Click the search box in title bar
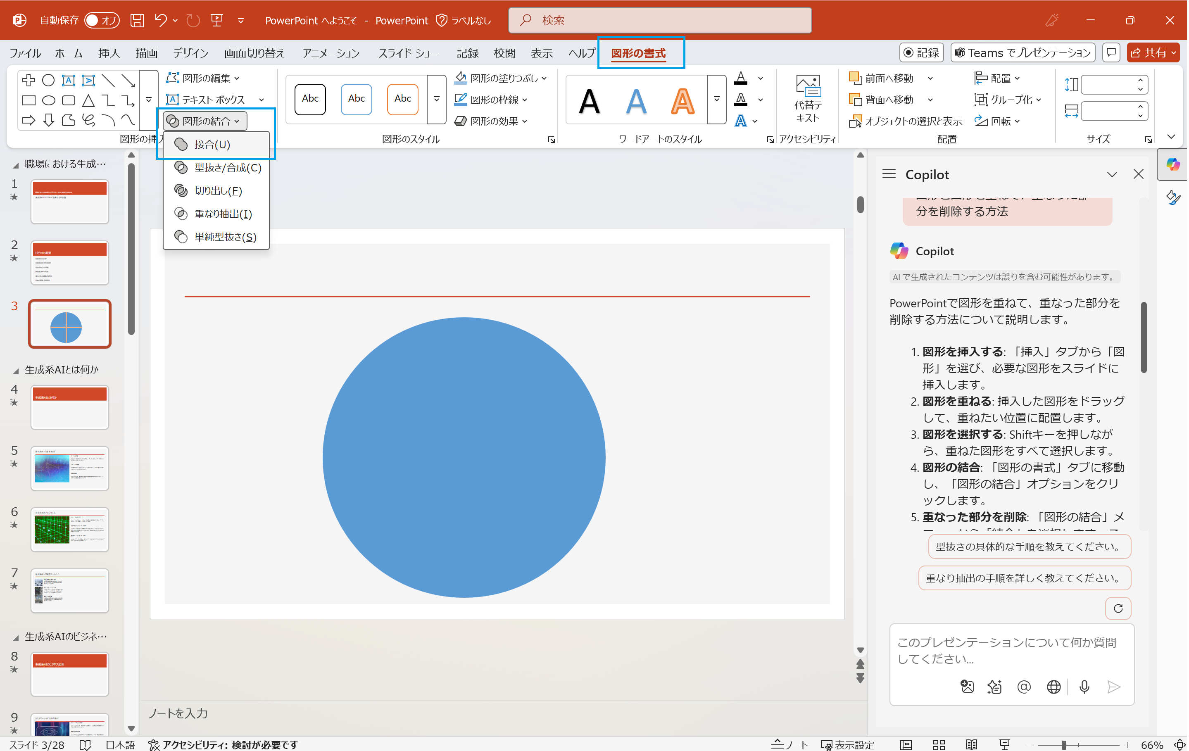Viewport: 1189px width, 751px height. pos(660,20)
